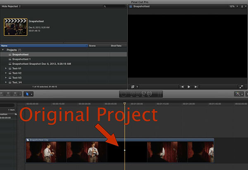The height and width of the screenshot is (170, 248).
Task: Click the browser search field
Action: pos(114,6)
